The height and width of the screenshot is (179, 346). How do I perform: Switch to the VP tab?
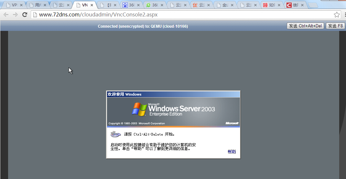14,5
